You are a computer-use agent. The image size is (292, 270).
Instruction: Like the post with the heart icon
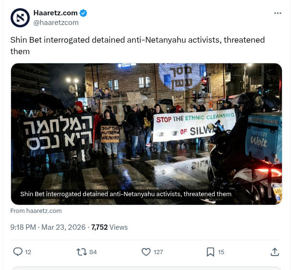(146, 252)
